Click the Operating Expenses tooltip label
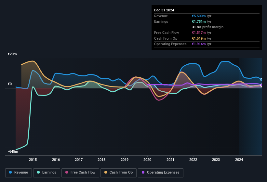This screenshot has height=182, width=267. 170,44
